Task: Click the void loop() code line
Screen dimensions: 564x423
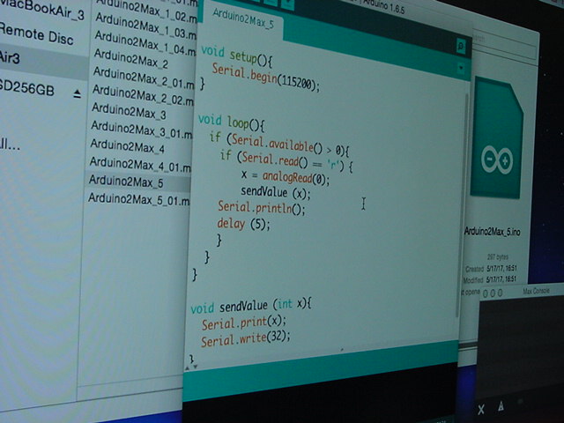Action: pos(232,122)
